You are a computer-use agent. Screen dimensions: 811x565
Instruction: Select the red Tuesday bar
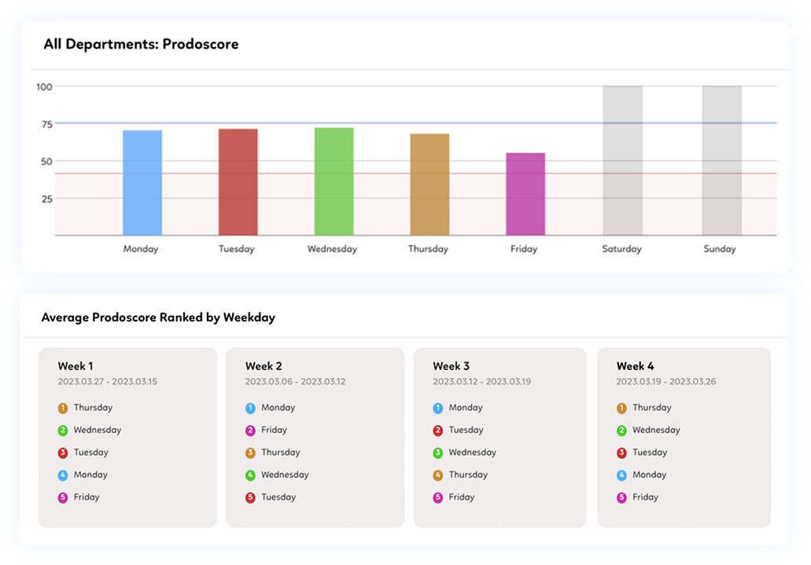point(238,182)
